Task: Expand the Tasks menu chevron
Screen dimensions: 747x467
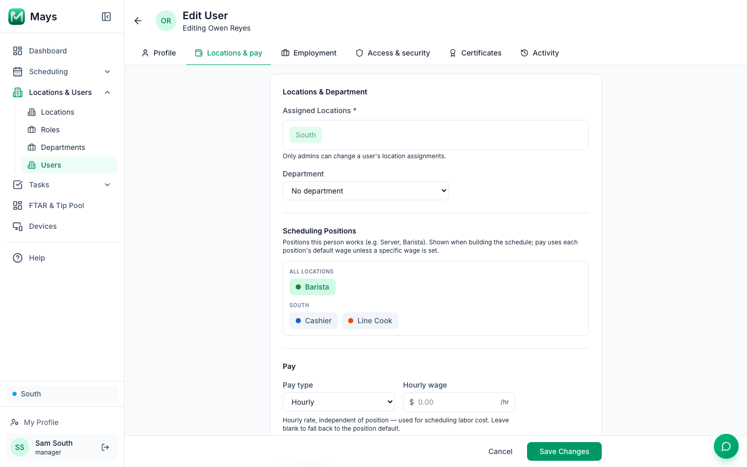Action: tap(107, 185)
